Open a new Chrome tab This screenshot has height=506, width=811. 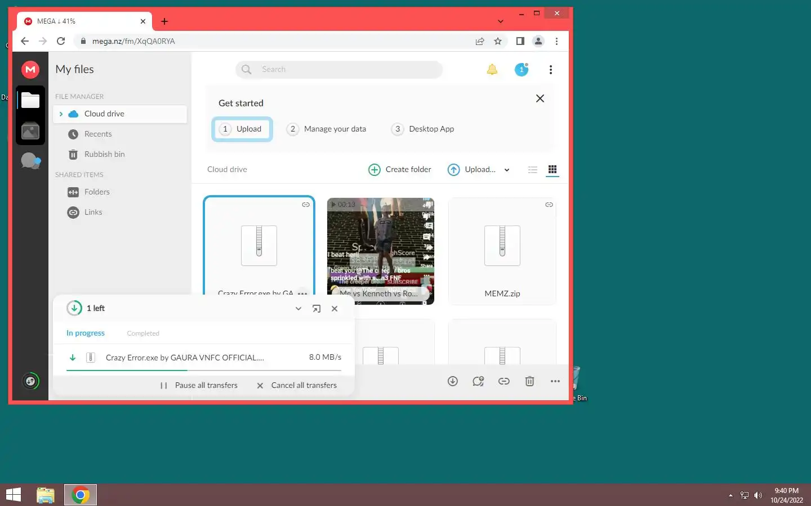[x=164, y=21]
